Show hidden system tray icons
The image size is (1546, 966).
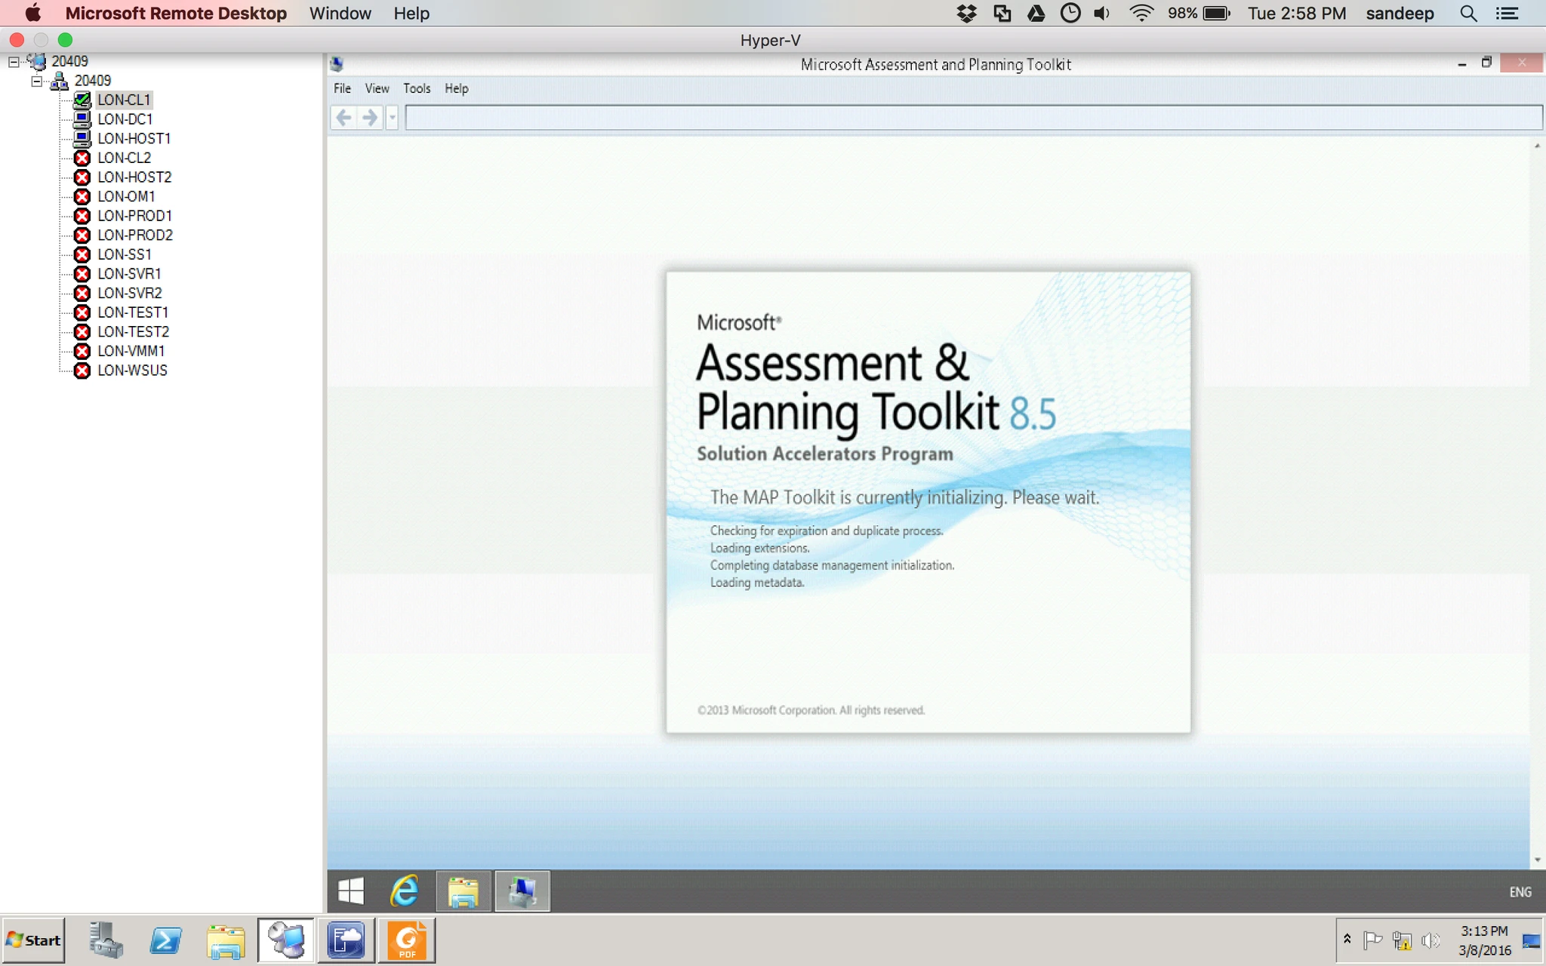(1347, 940)
